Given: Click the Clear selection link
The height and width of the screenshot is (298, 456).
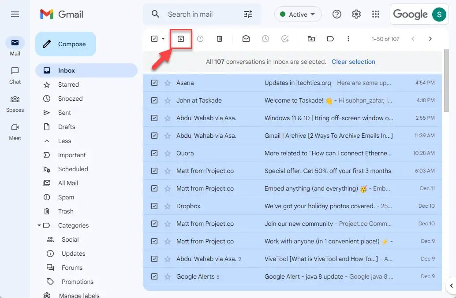Looking at the screenshot, I should click(x=353, y=62).
